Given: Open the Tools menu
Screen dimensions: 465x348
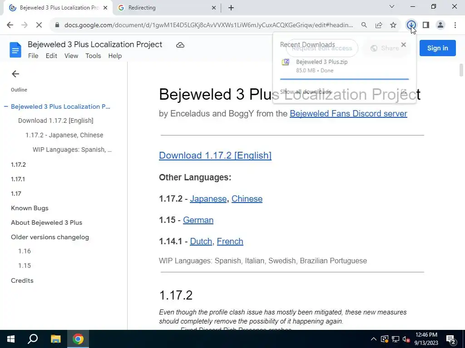Looking at the screenshot, I should pos(93,56).
